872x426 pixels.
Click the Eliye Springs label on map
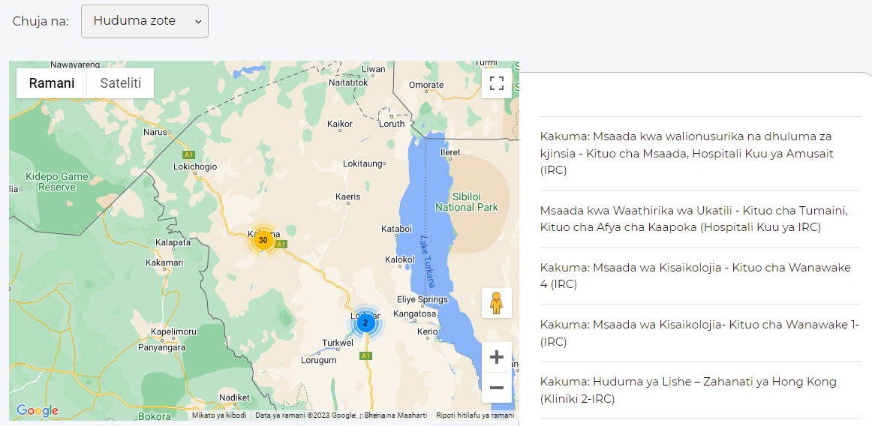pos(422,300)
